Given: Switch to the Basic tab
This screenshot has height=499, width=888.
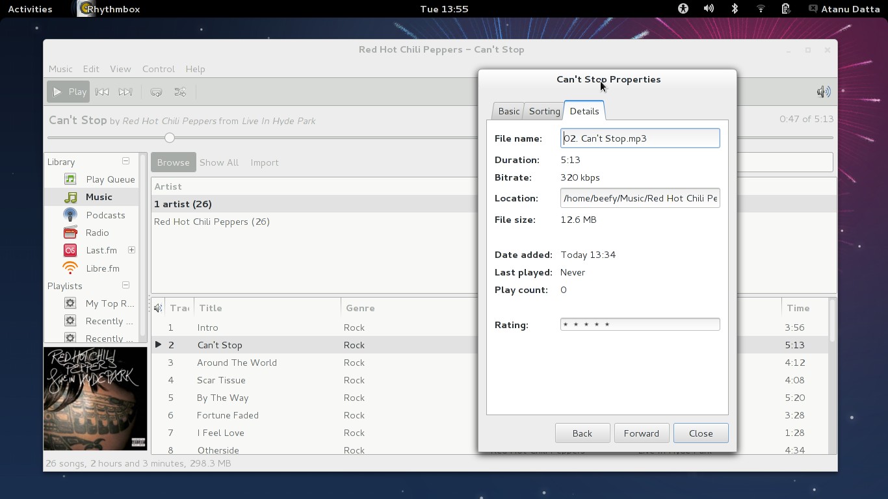Looking at the screenshot, I should coord(508,111).
